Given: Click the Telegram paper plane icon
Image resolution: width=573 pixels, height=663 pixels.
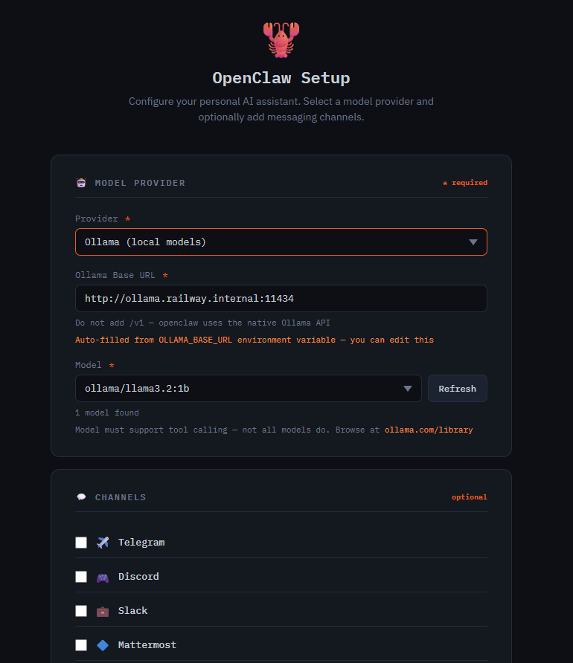Looking at the screenshot, I should [x=102, y=542].
